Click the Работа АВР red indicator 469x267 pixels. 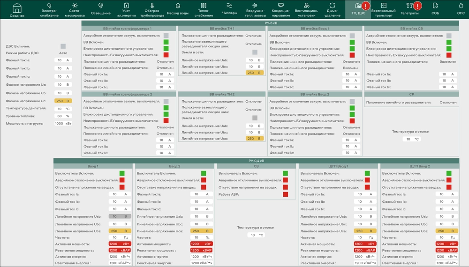(x=285, y=194)
